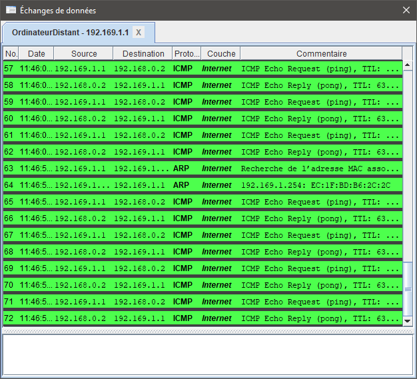This screenshot has height=379, width=417.
Task: Sort by the No. column header
Action: (x=11, y=54)
